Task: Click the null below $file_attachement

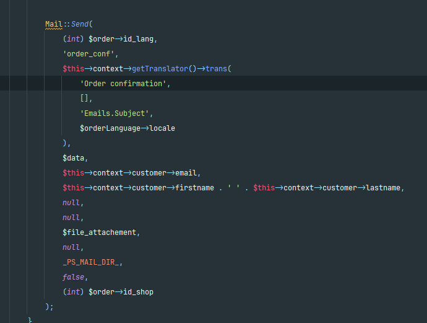Action: pyautogui.click(x=71, y=247)
